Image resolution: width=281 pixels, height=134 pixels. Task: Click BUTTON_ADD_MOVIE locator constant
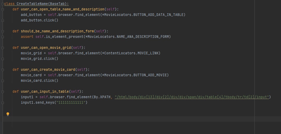tap(150, 75)
